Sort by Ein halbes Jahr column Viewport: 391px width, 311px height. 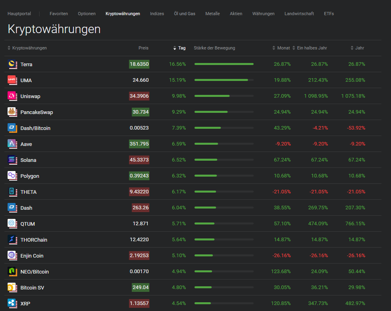click(312, 48)
